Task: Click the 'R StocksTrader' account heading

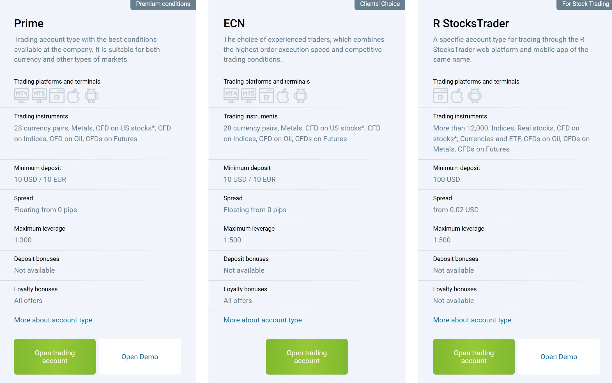Action: tap(471, 23)
